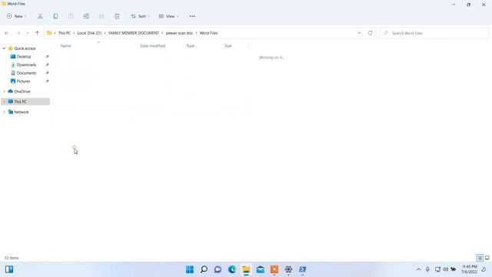Click pawan scan doc breadcrumb
Screen dimensions: 492x277
(179, 33)
